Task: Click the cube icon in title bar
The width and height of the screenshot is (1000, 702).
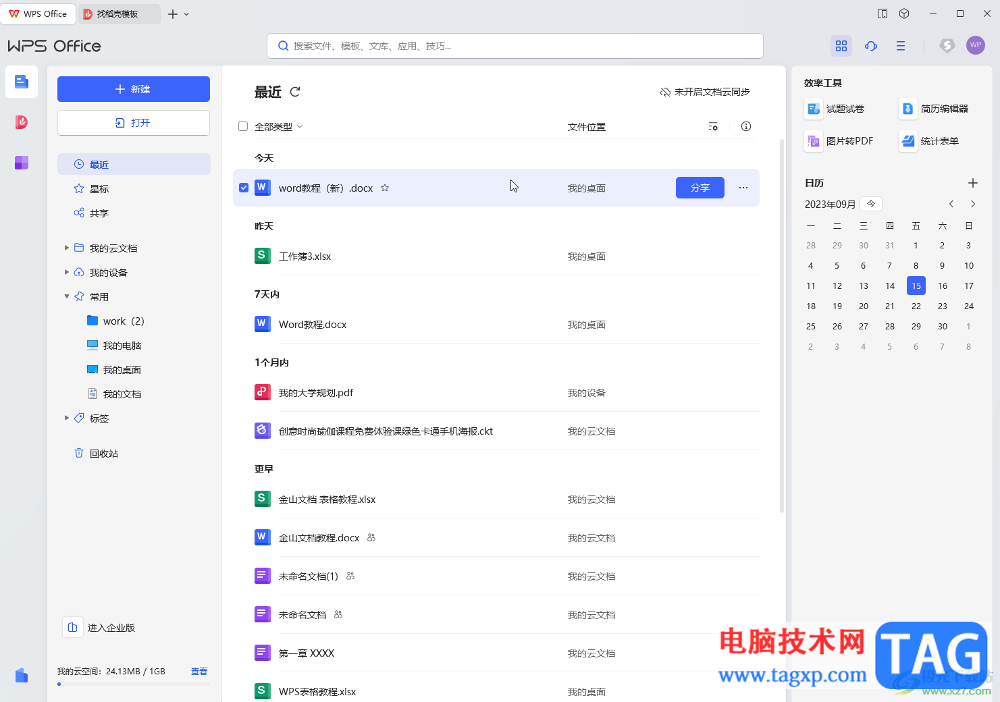Action: 904,13
